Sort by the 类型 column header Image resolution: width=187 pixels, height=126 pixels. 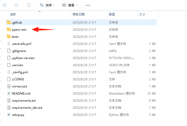[x=112, y=14]
